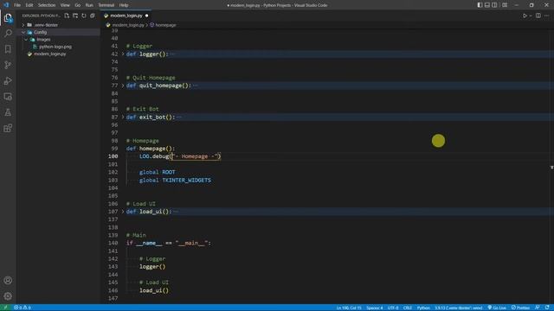Open the File menu

point(17,5)
